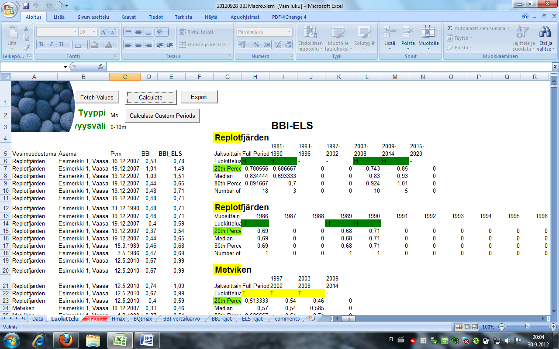559x349 pixels.
Task: Open Etsi ja valitse binoculars tool
Action: tap(545, 38)
